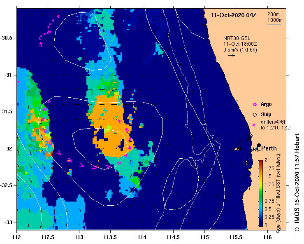Click the longitude label 115
This screenshot has height=244, width=304.
[x=204, y=237]
